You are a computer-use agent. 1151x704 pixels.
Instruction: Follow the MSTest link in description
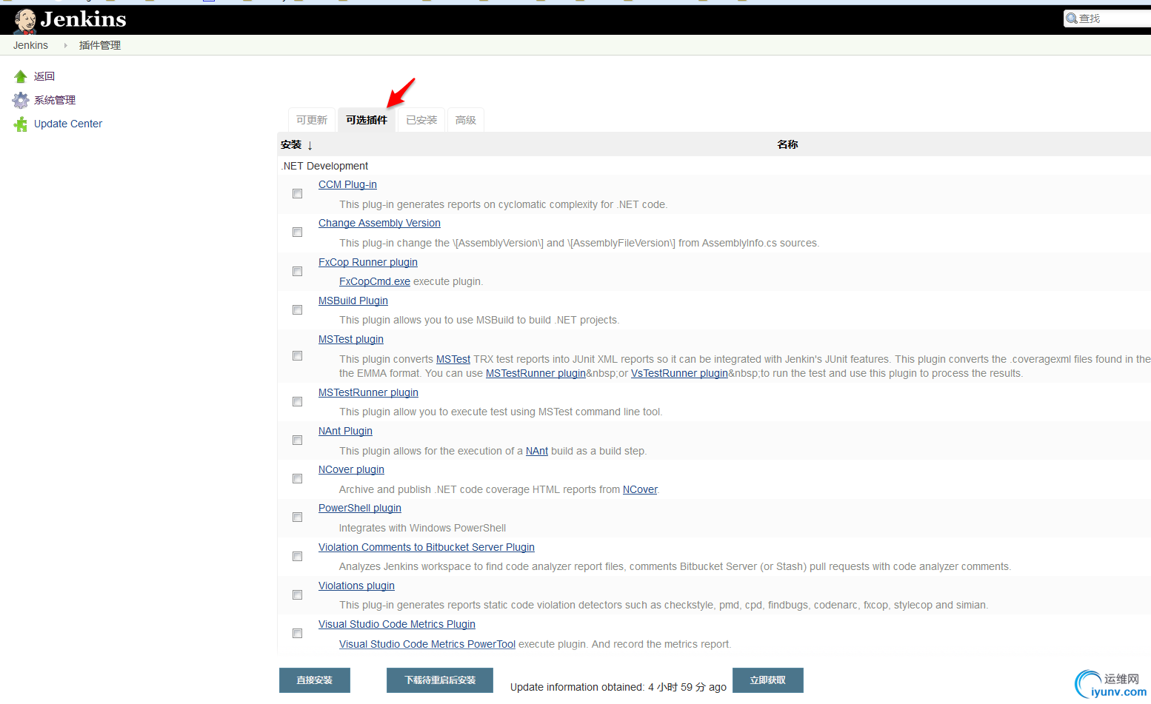453,360
